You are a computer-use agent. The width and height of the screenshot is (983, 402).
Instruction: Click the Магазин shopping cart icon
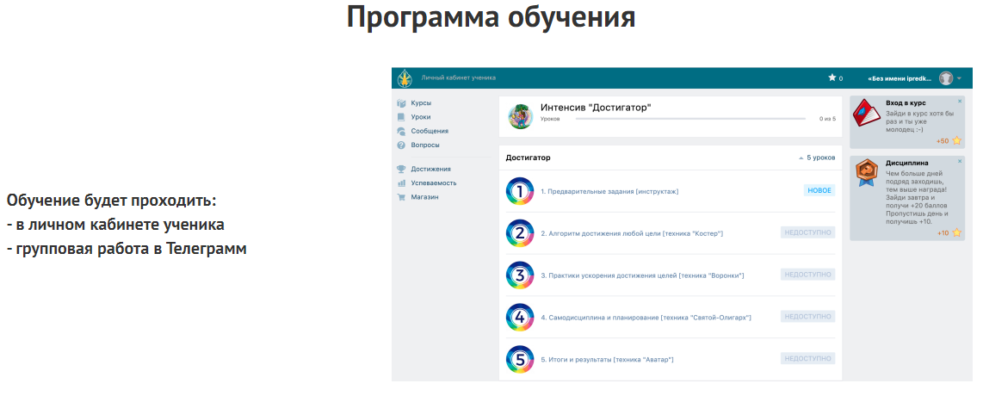pyautogui.click(x=401, y=197)
